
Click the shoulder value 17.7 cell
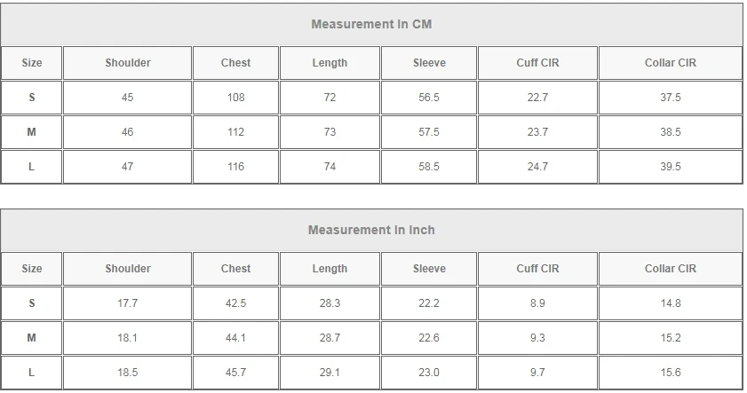[x=128, y=303]
